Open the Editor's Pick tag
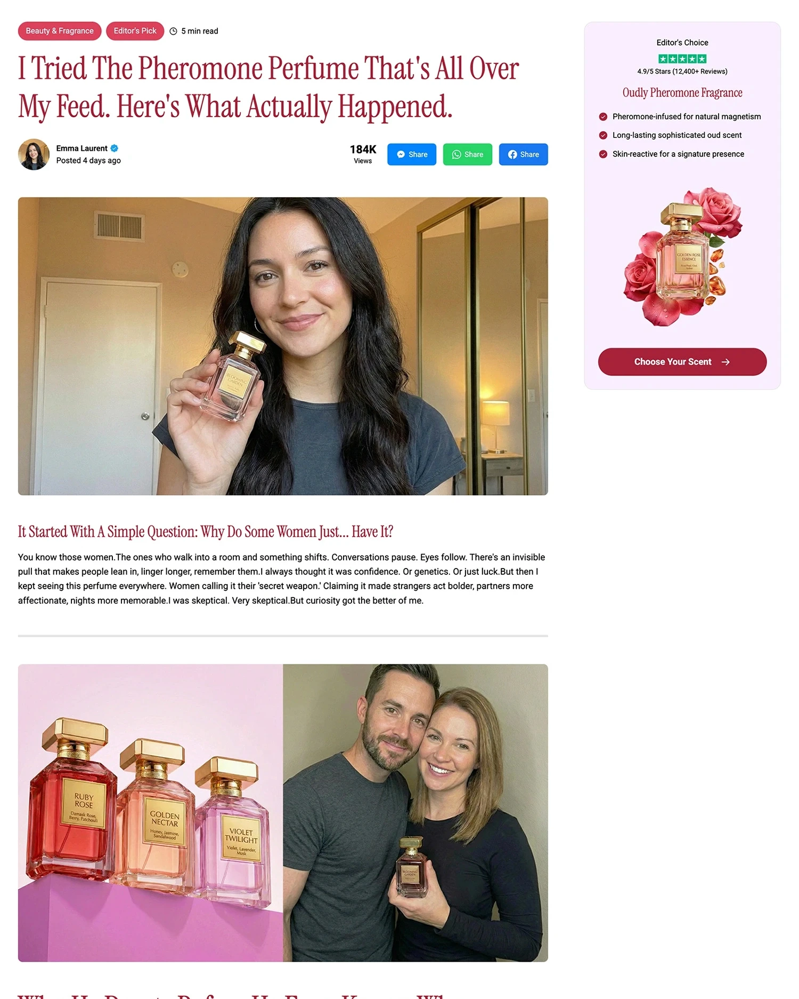 point(135,31)
